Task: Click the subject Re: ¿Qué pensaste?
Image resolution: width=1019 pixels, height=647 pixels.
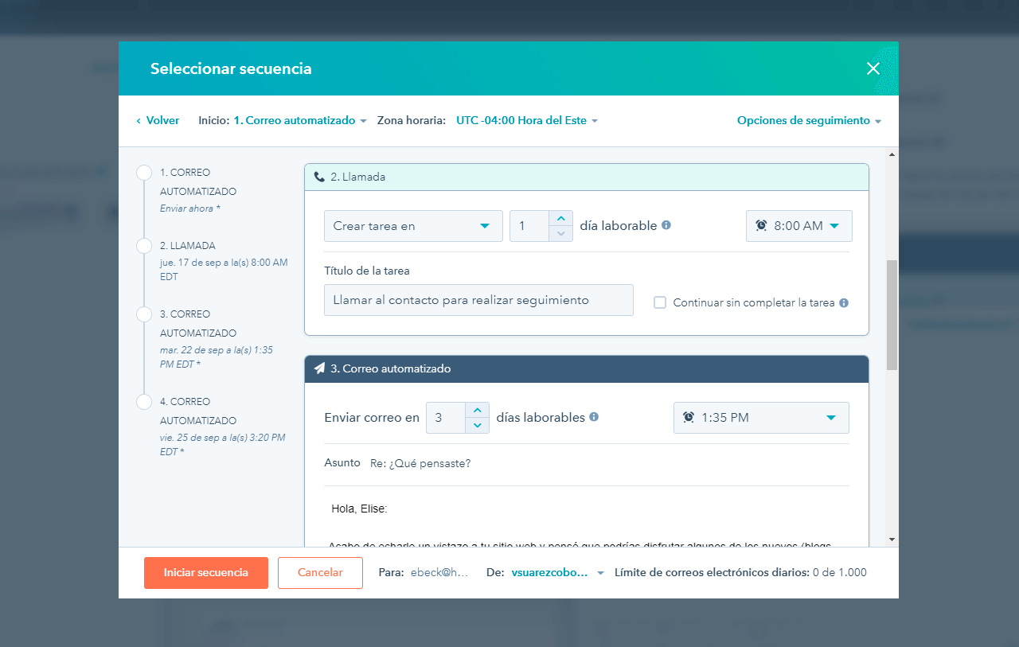Action: pos(420,463)
